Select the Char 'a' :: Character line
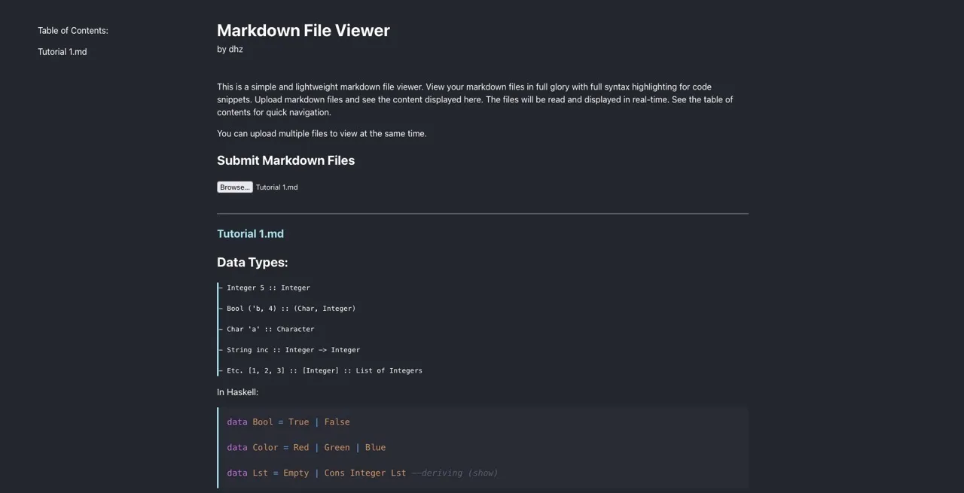The image size is (964, 493). point(270,329)
